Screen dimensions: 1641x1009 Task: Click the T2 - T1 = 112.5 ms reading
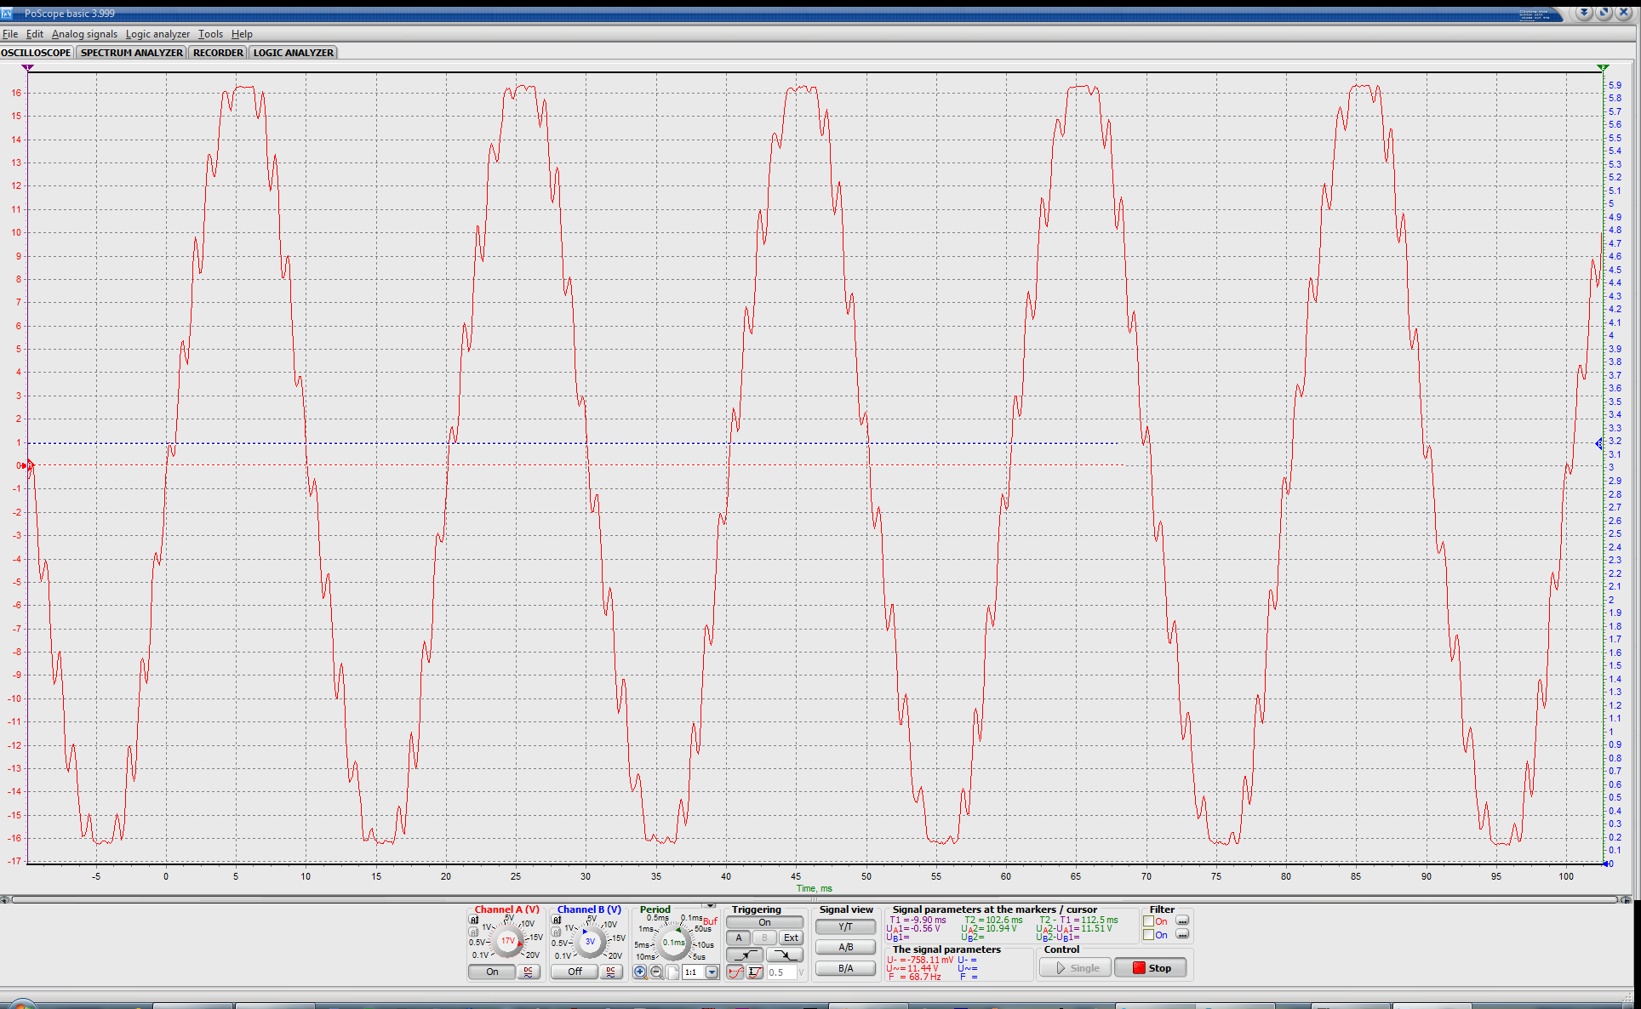[x=1078, y=920]
